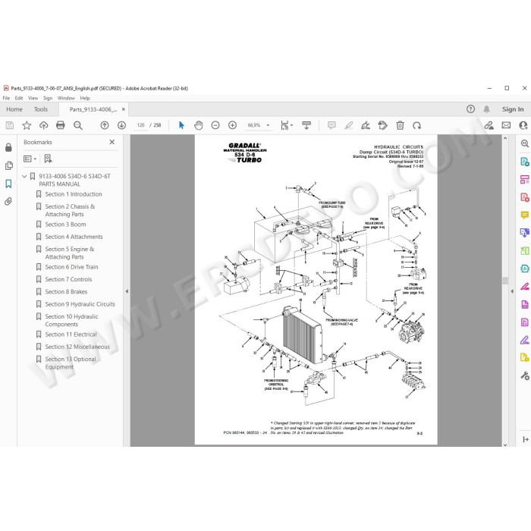Screen dimensions: 531x531
Task: Open the Window menu
Action: [66, 98]
